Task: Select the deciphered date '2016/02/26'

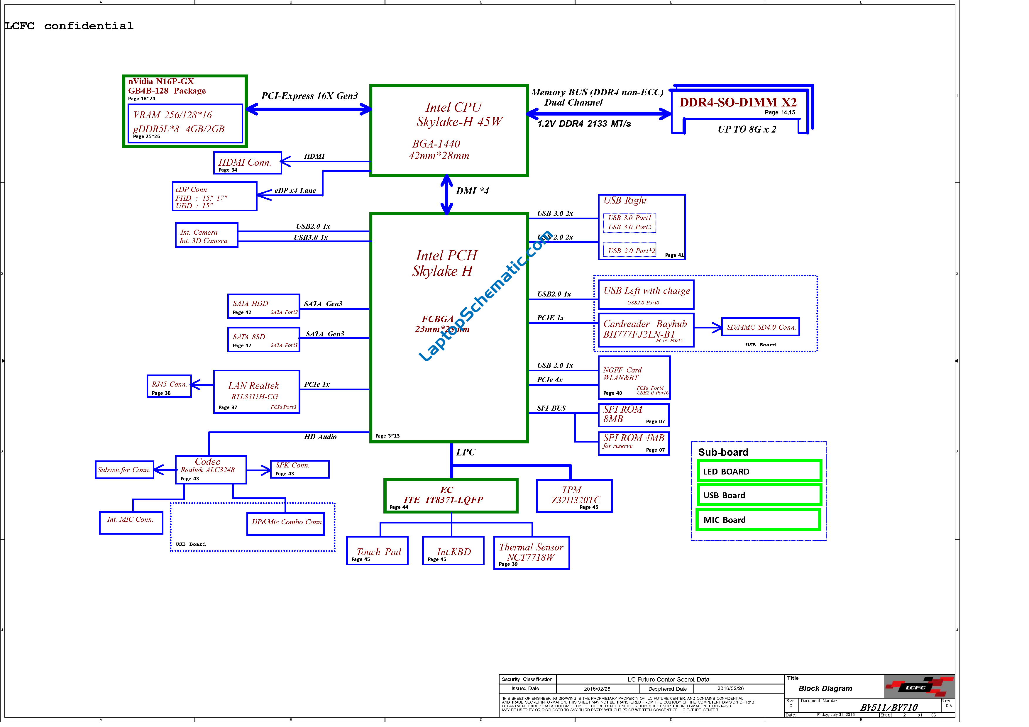Action: 730,689
